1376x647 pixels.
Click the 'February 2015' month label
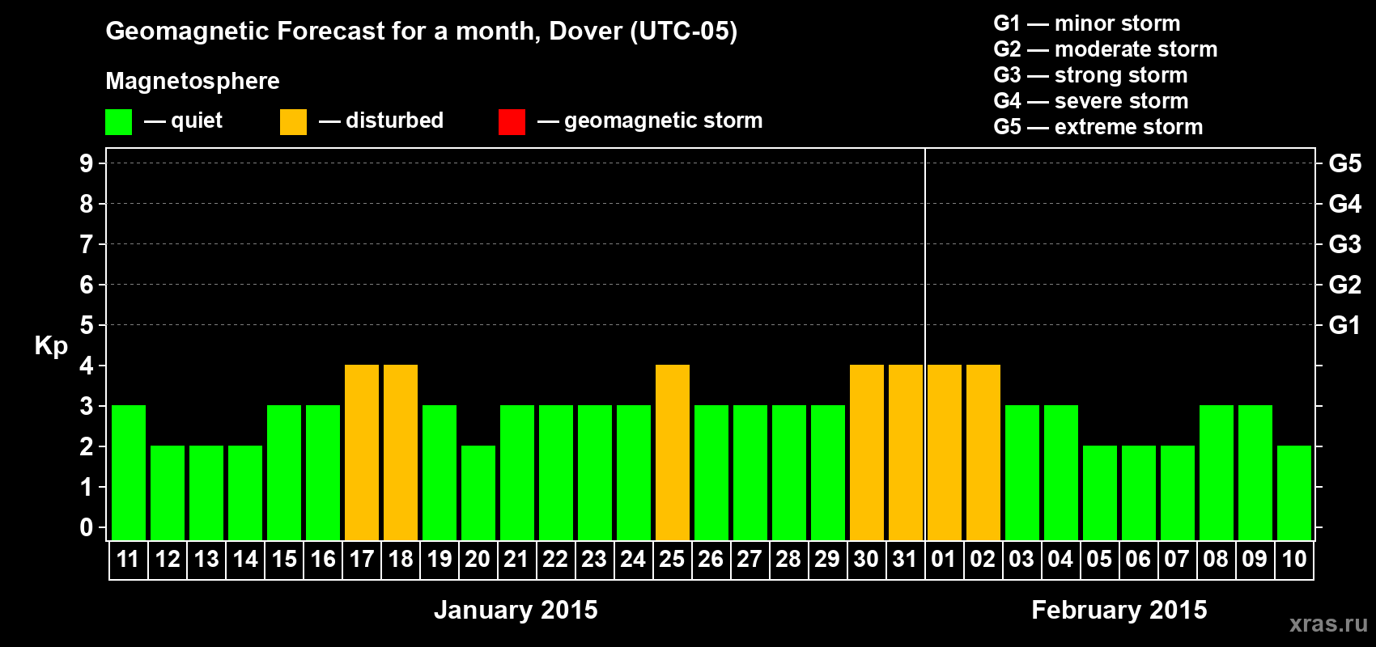1119,610
